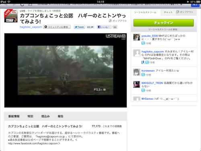Switch to ソーシャルストリーム tab
The image size is (201, 151).
145,12
